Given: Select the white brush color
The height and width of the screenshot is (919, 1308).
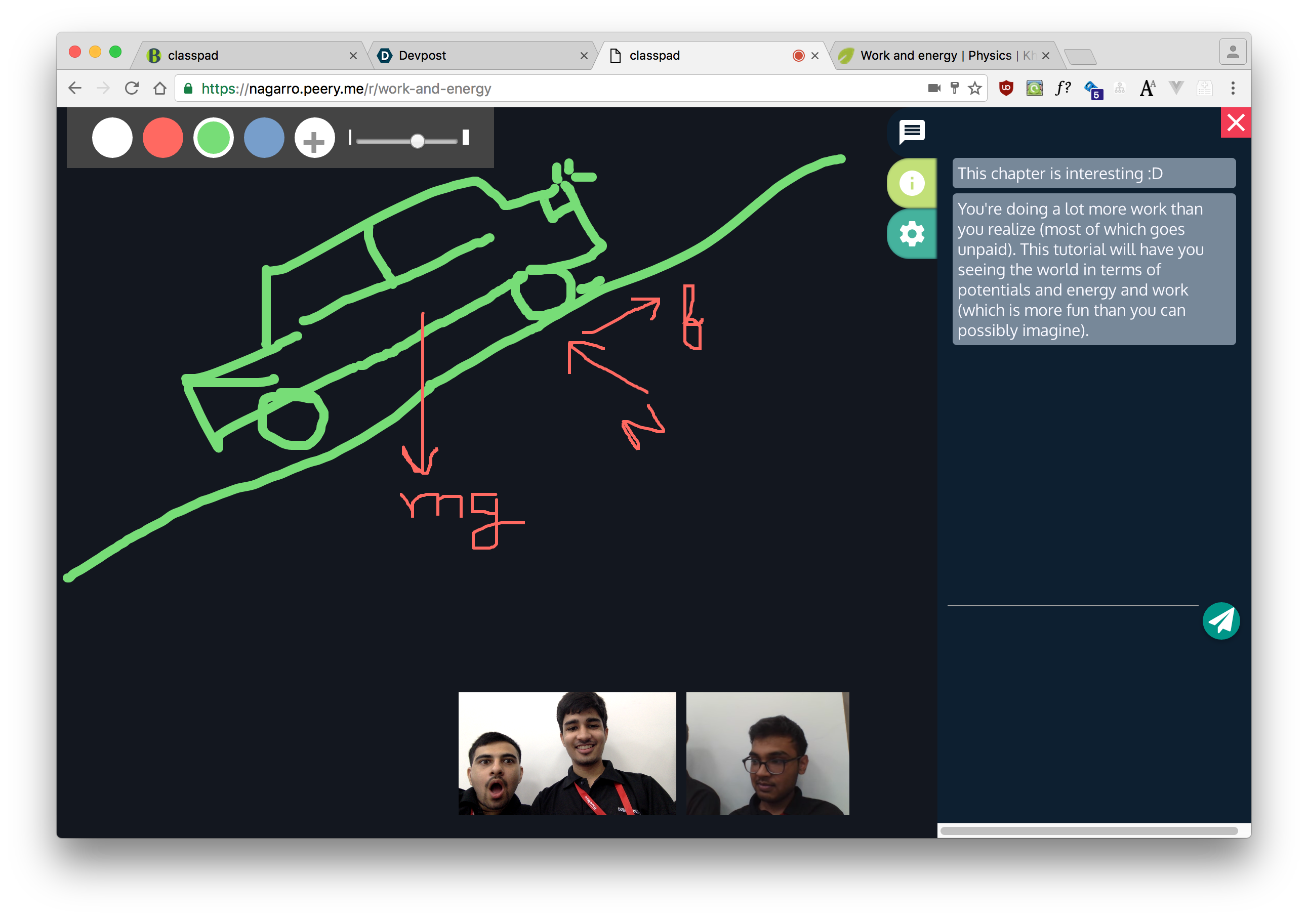Looking at the screenshot, I should [x=112, y=138].
